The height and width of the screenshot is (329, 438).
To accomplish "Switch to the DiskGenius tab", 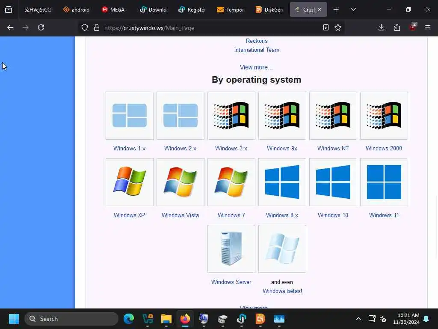I will coord(269,9).
